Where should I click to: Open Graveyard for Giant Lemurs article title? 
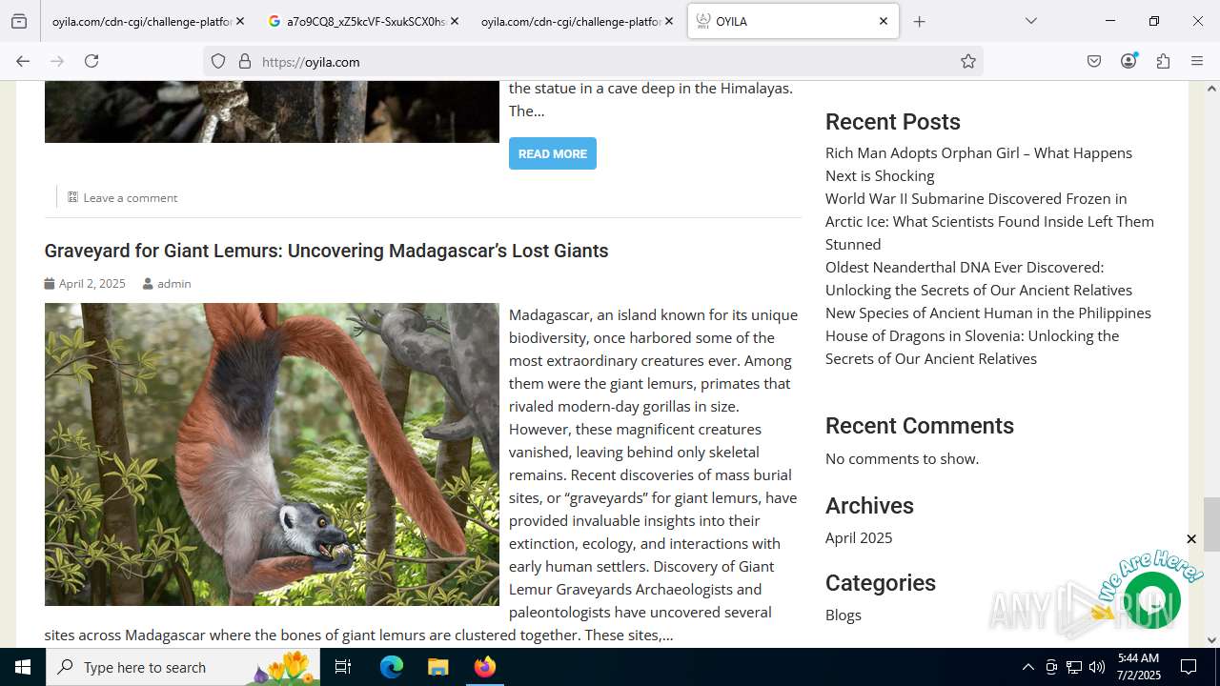[326, 251]
